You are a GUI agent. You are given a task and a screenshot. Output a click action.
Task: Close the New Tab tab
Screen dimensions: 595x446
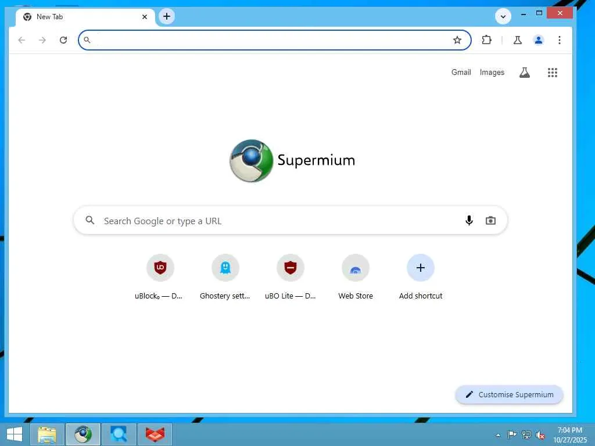[x=145, y=17]
